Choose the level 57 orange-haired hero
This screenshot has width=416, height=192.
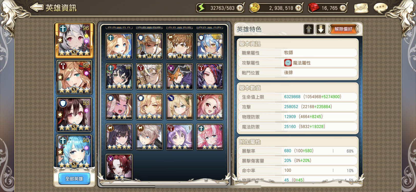180,76
